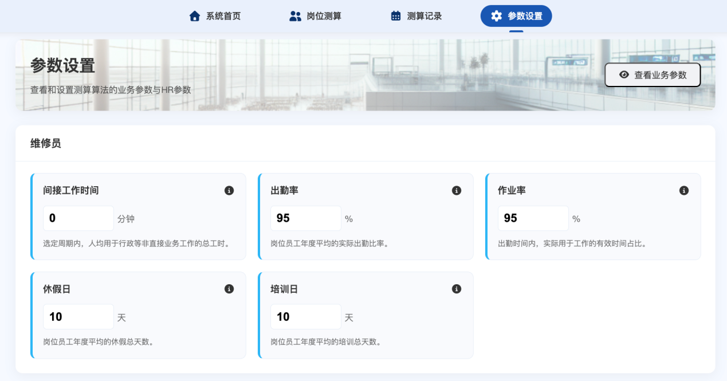Click the 间接工作时间 card label
Viewport: 727px width, 381px height.
click(x=71, y=191)
